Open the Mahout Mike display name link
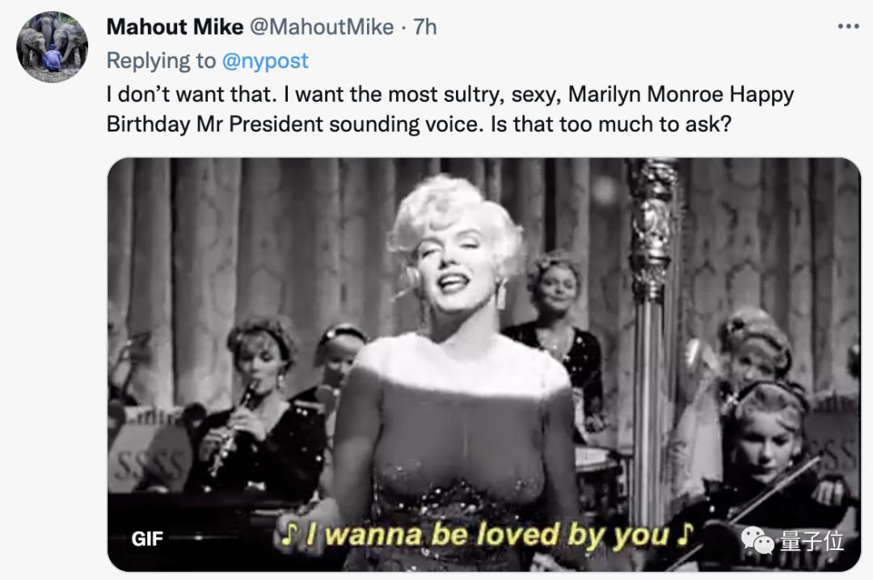 175,27
